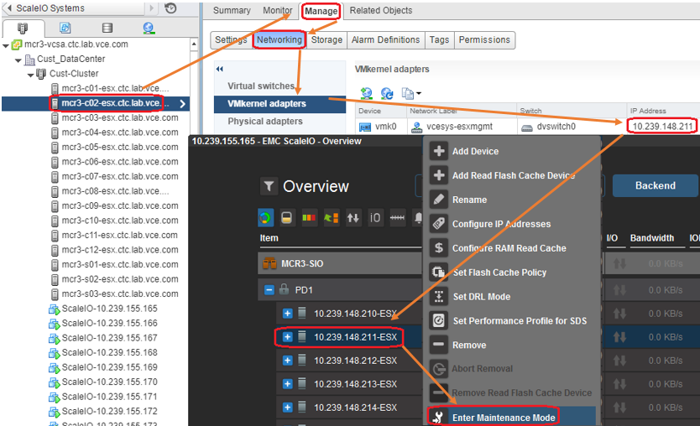Collapse the Networking side panel double-arrow
The width and height of the screenshot is (700, 426).
(x=219, y=69)
